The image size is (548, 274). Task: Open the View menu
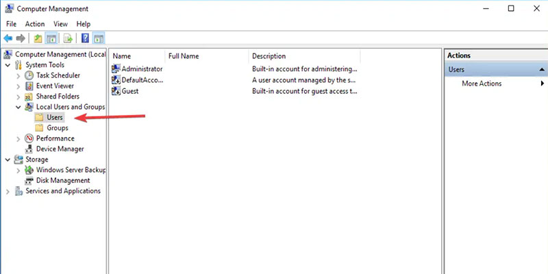(x=60, y=24)
